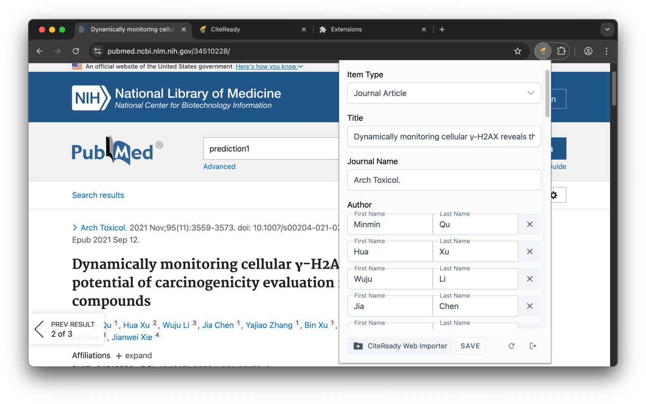The width and height of the screenshot is (646, 404).
Task: Remove author Wuju Li
Action: [529, 279]
